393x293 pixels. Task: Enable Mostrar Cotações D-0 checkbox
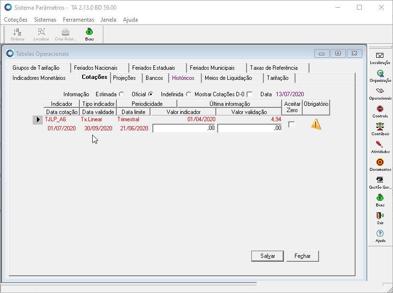[249, 94]
